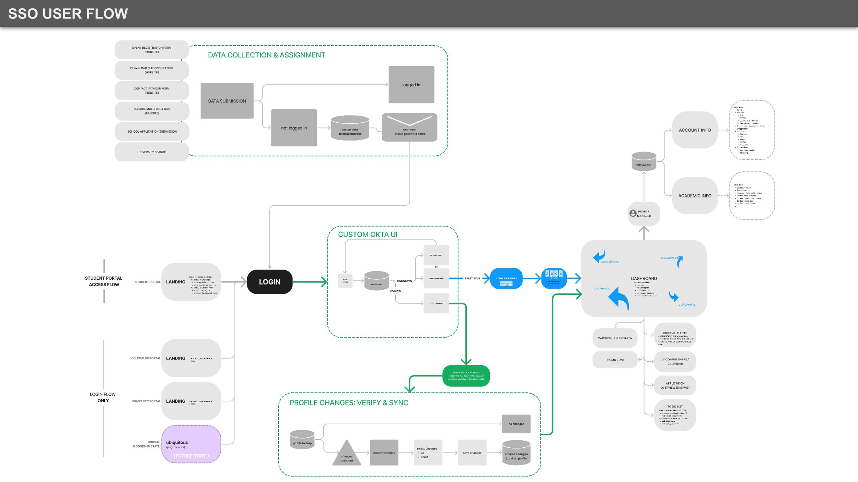Select the green VERIFY PROFILE ACTIVITY node

click(x=466, y=376)
